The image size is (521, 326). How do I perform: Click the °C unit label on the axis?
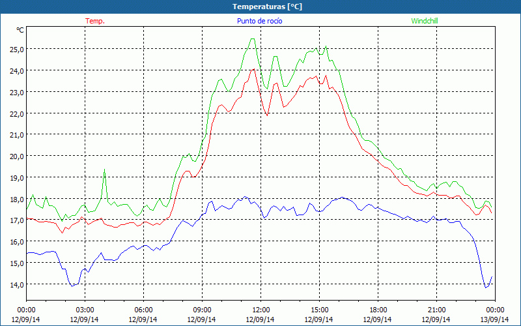coord(20,30)
